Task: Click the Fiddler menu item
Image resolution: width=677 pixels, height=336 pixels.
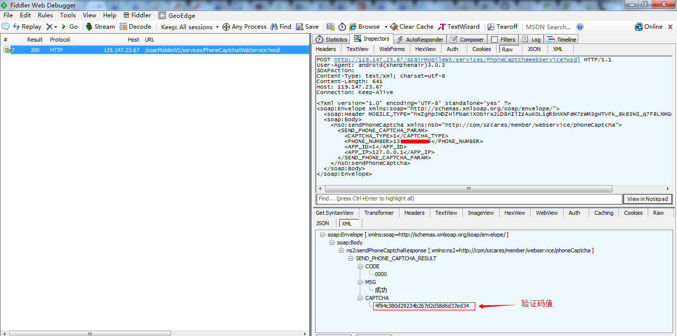Action: point(137,15)
